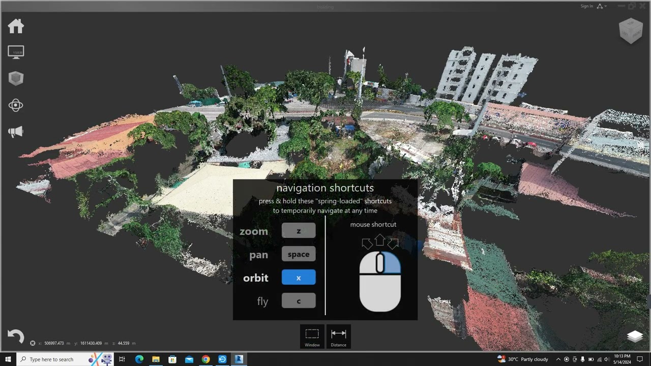Click the fly 'c' shortcut key button
Screen dimensions: 651x366
click(x=299, y=301)
